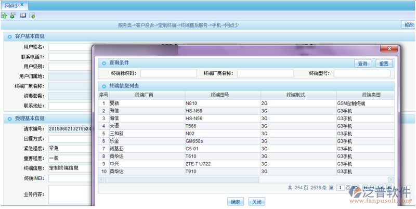Focus the 终端型号 search input field
The image size is (416, 209).
click(361, 74)
